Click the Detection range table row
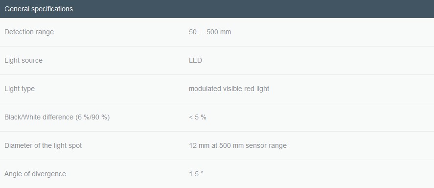The height and width of the screenshot is (188, 434). click(x=217, y=32)
